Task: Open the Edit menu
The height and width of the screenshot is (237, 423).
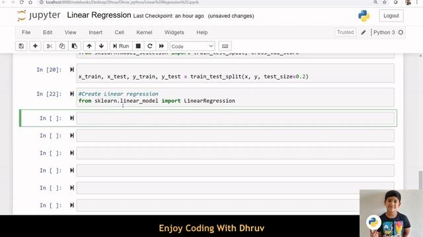Action: coord(48,32)
